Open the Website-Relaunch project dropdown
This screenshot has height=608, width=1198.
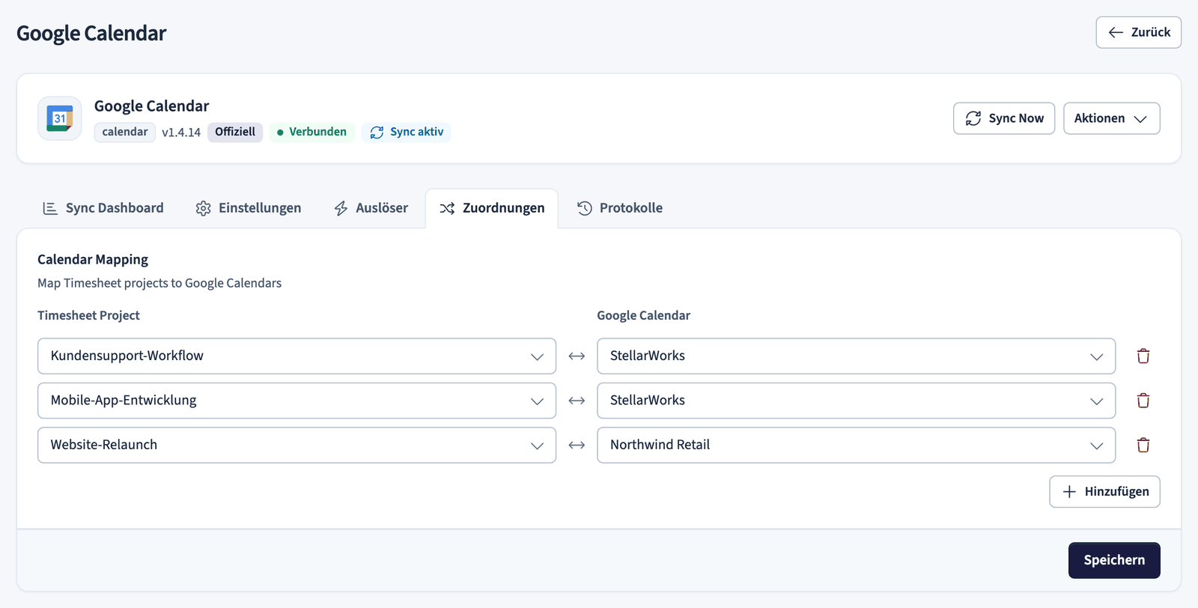tap(297, 445)
